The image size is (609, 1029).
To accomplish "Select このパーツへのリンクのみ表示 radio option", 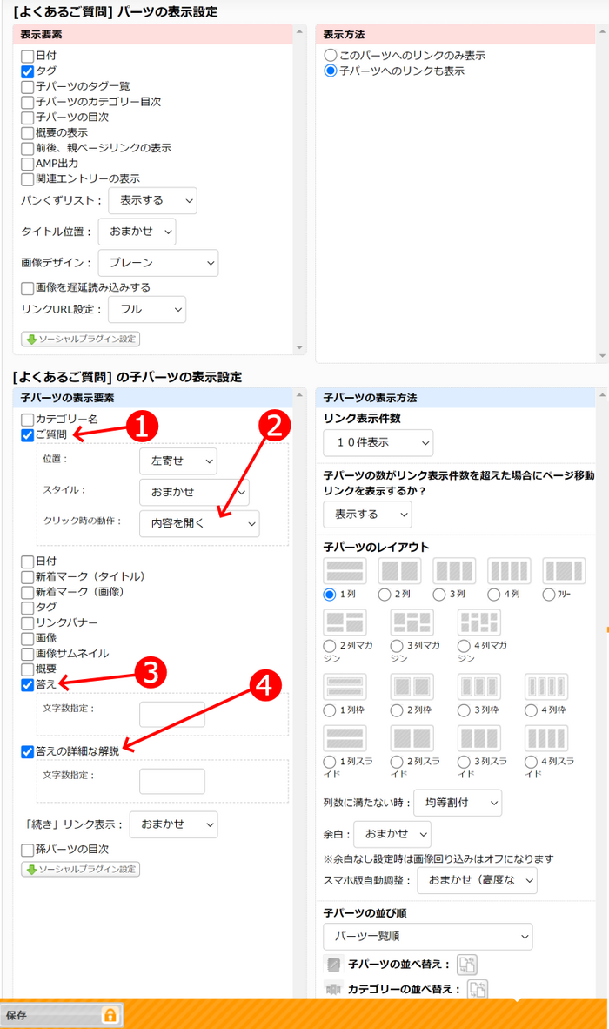I will (330, 56).
